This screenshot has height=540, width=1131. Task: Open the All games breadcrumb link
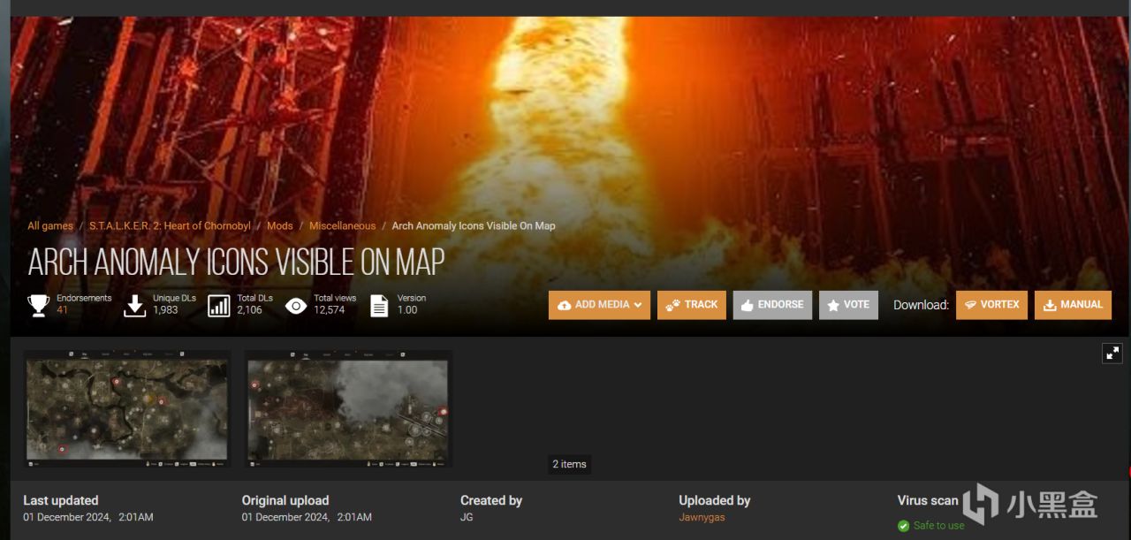50,226
